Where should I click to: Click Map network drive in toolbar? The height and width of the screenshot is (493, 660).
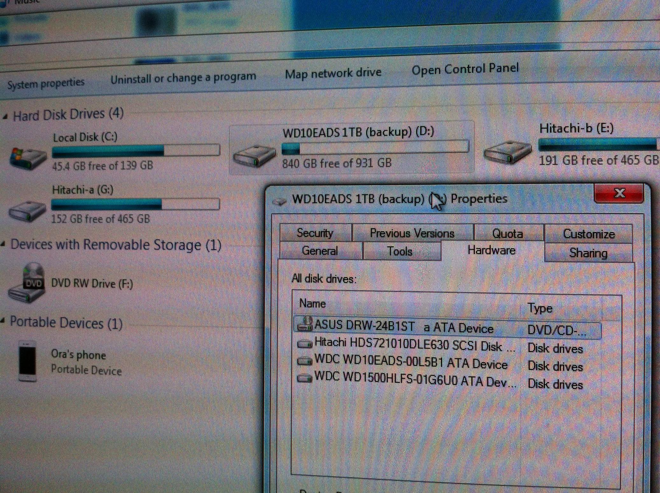tap(333, 73)
